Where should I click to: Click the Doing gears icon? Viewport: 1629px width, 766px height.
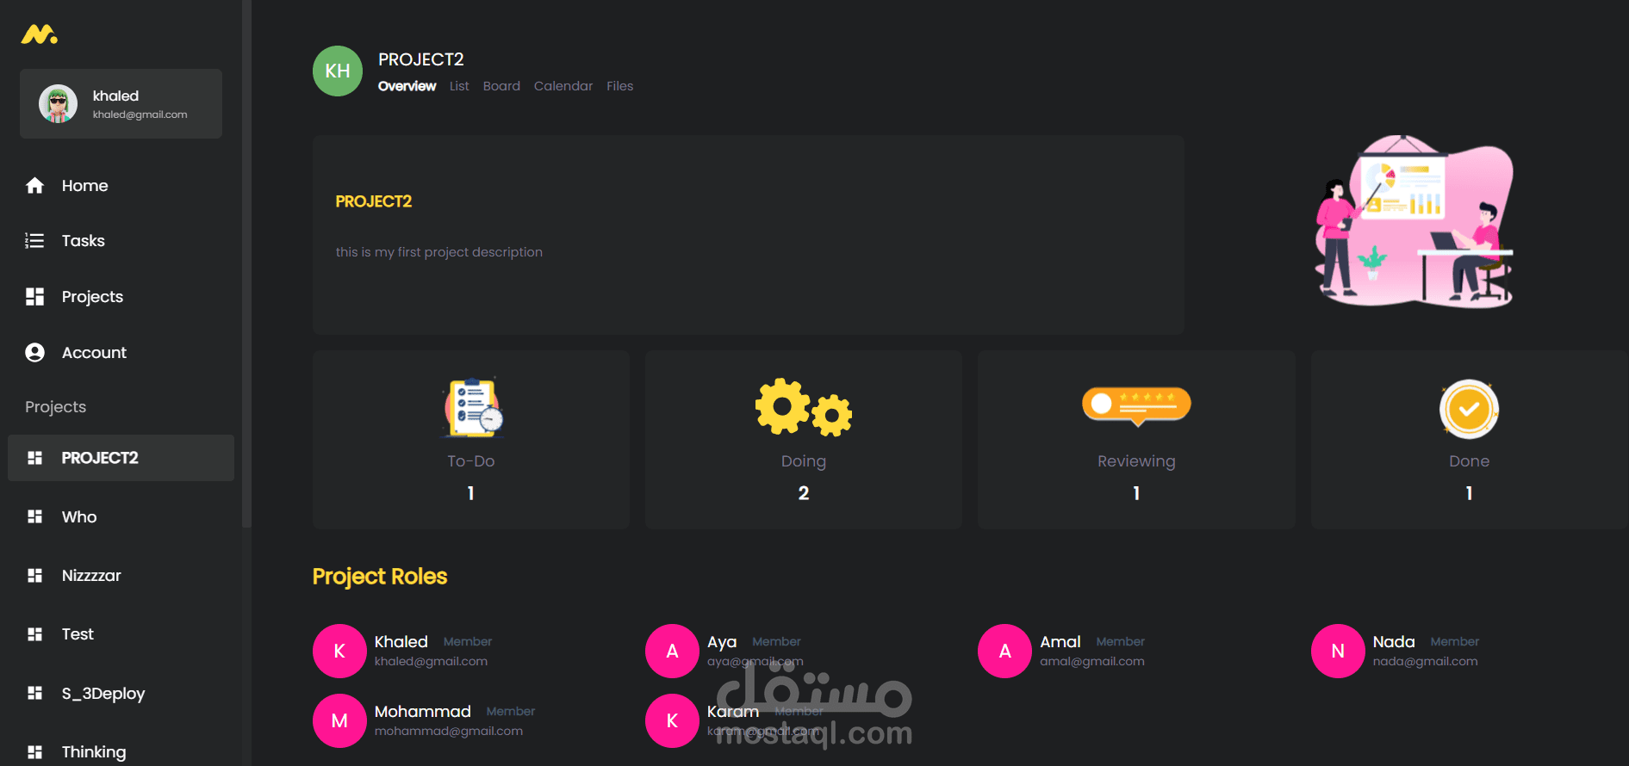[804, 406]
